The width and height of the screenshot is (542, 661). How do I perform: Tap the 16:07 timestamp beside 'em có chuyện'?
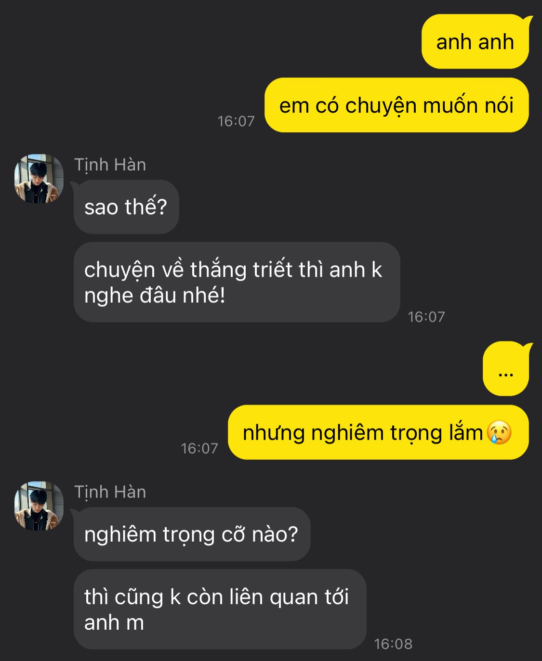[x=236, y=121]
